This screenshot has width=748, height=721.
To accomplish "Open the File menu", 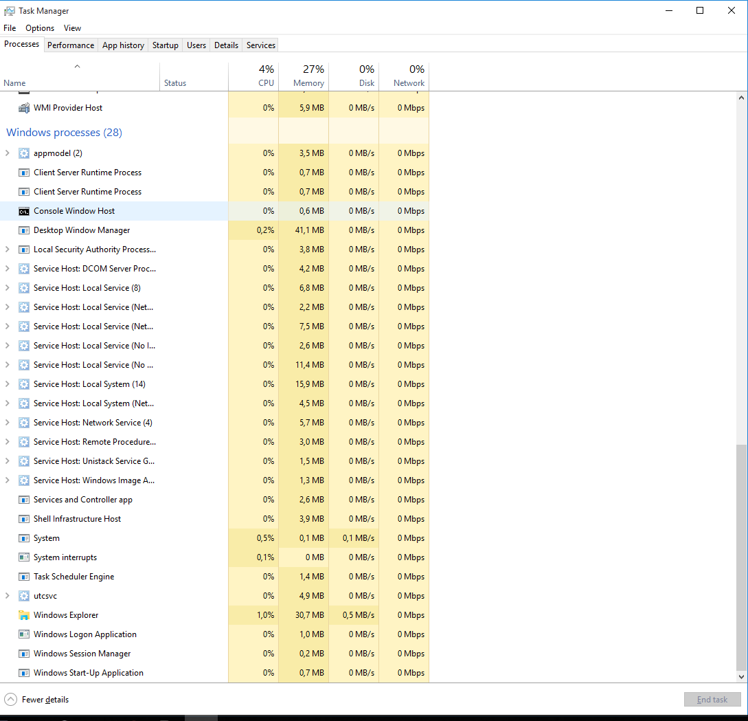I will [x=10, y=28].
